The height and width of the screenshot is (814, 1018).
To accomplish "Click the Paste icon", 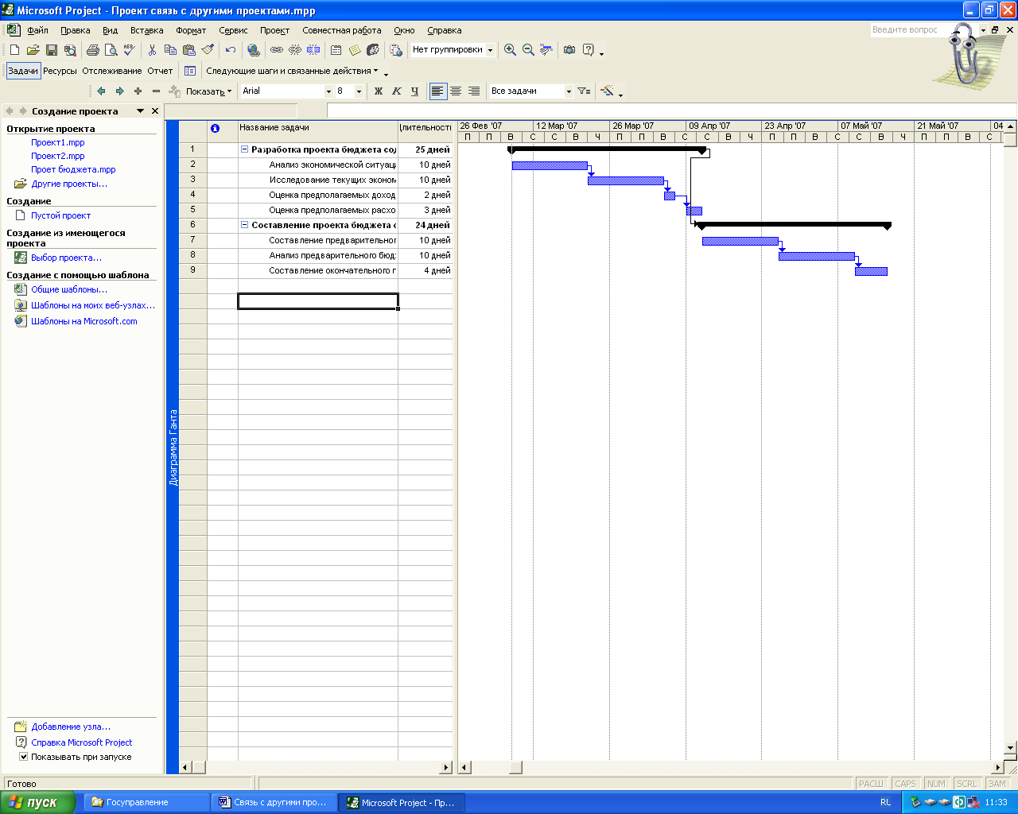I will click(189, 50).
